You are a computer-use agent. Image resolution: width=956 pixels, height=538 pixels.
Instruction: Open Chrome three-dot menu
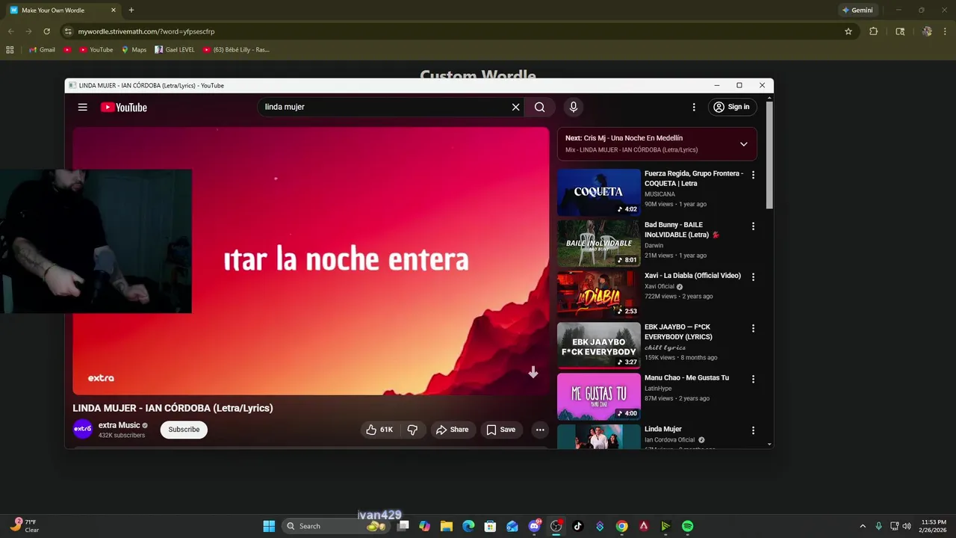[946, 31]
